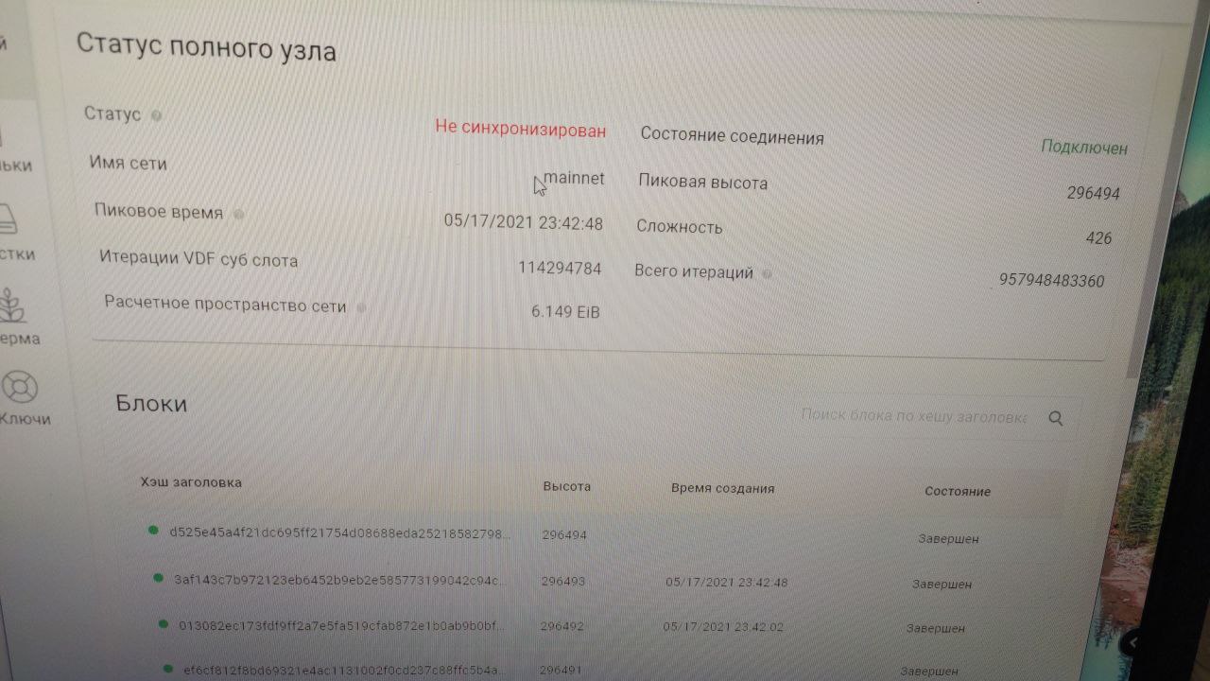This screenshot has height=681, width=1210.
Task: Click the search magnifier icon in Блоки
Action: tap(1057, 418)
